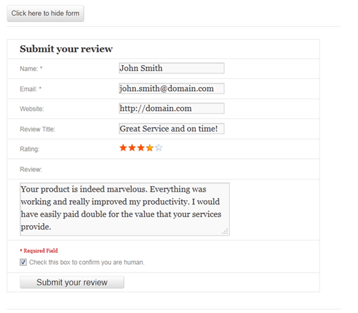358x313 pixels.
Task: Set rating to three stars
Action: click(x=141, y=148)
